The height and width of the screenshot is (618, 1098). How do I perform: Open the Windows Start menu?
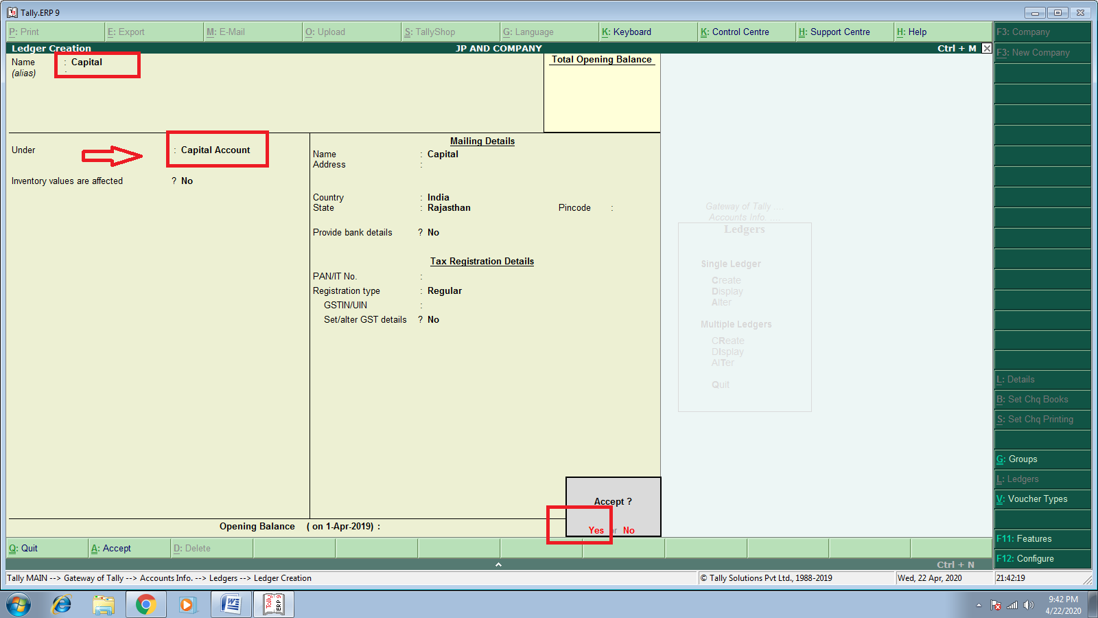[19, 604]
